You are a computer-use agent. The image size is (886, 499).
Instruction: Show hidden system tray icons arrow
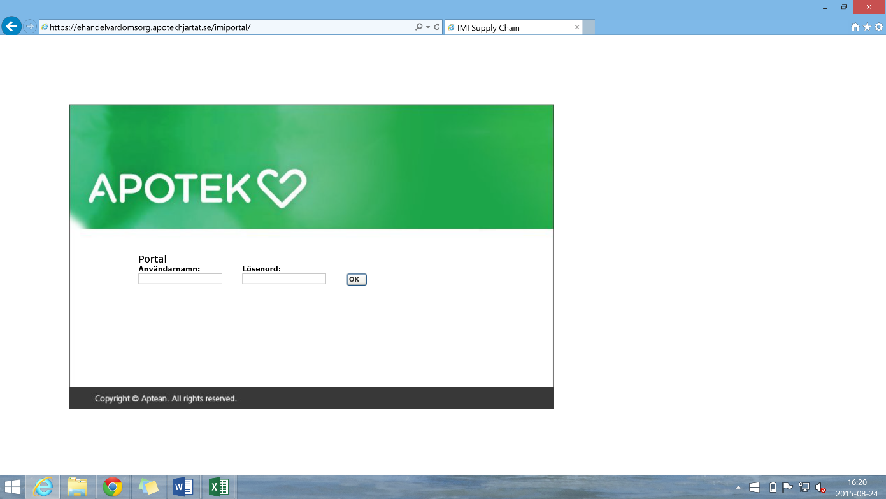click(738, 488)
